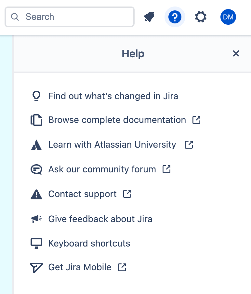Click the speech bubble community forum icon
This screenshot has width=251, height=294.
[36, 169]
